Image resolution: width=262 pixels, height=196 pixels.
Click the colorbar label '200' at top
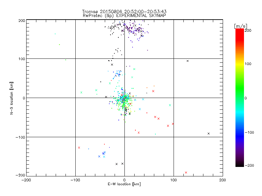248,30
